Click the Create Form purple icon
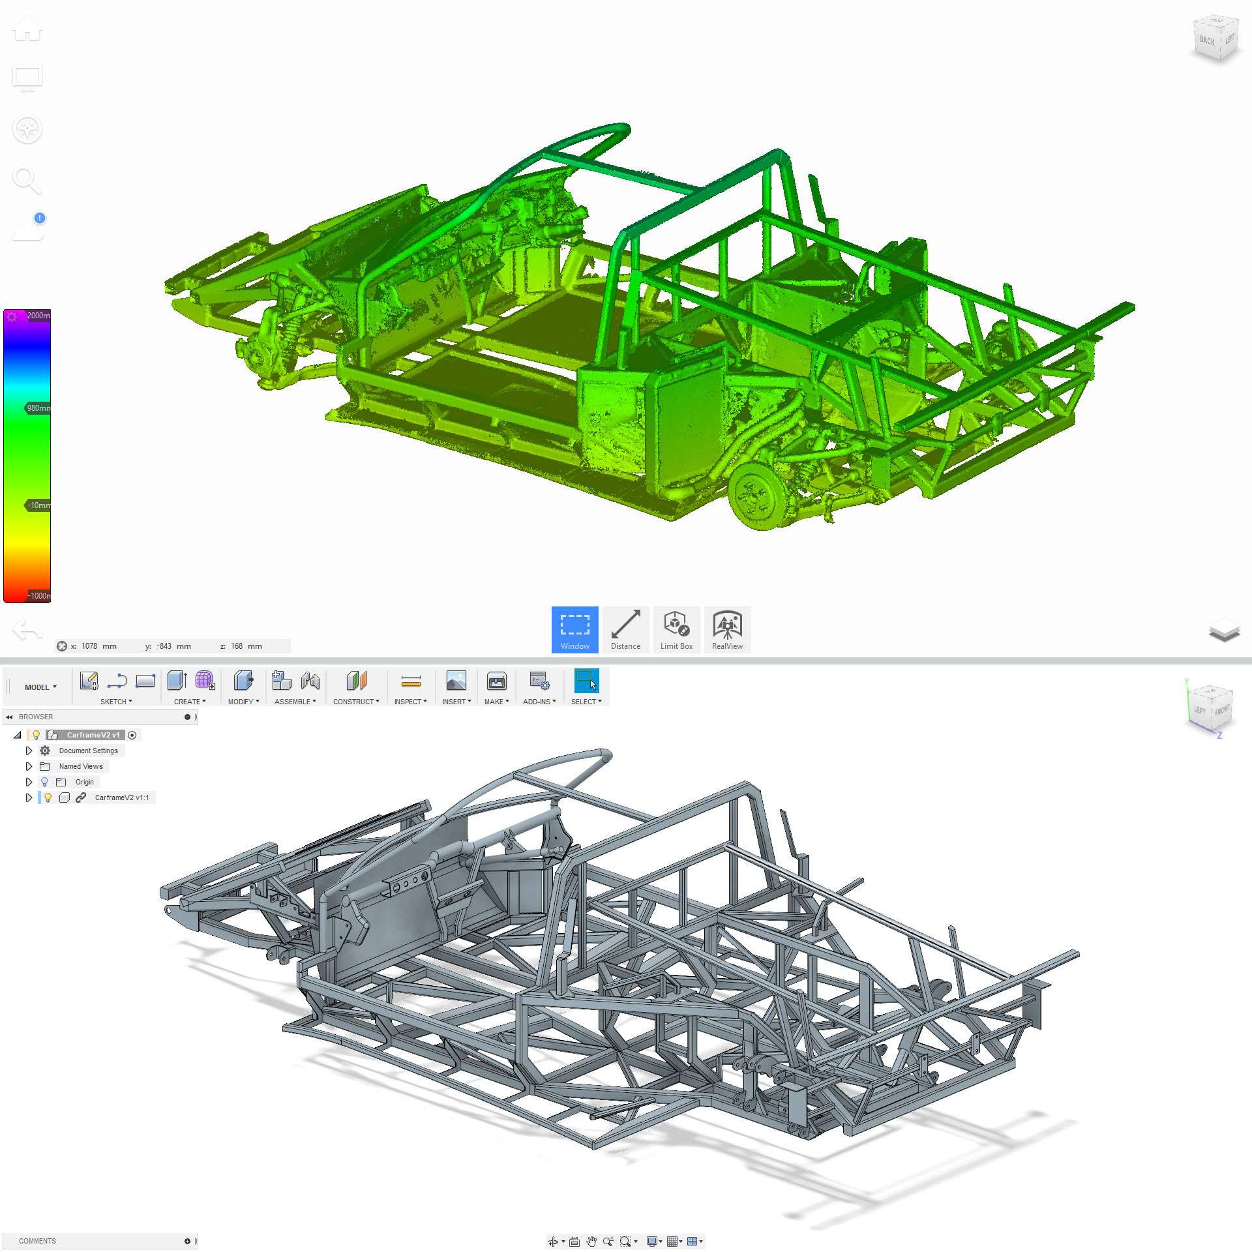Screen dimensions: 1252x1252 pos(205,681)
